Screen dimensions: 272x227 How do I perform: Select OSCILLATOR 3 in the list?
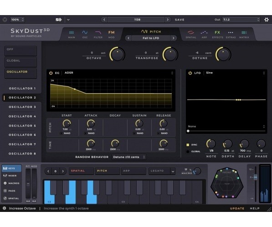pos(22,107)
